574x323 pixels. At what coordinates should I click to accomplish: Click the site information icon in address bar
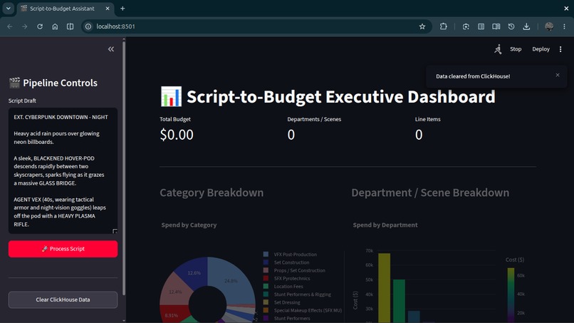coord(88,26)
